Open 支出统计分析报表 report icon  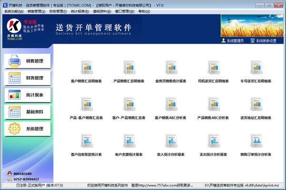tap(213, 141)
